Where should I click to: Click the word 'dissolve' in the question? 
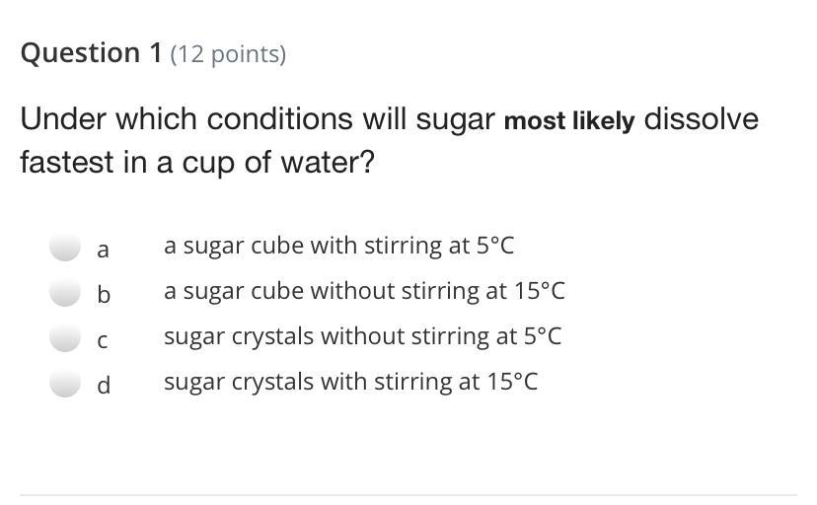click(x=701, y=119)
